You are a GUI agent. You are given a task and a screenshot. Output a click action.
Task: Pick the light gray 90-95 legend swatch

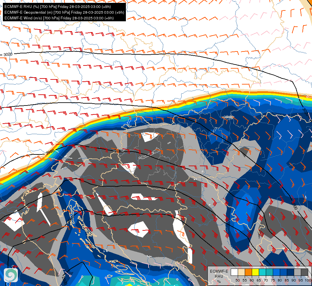tap(297, 272)
